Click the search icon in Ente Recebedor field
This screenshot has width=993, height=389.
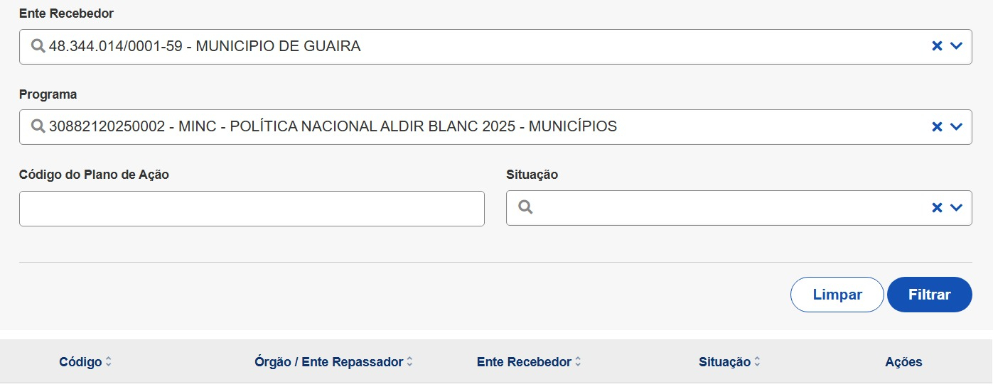[x=38, y=47]
